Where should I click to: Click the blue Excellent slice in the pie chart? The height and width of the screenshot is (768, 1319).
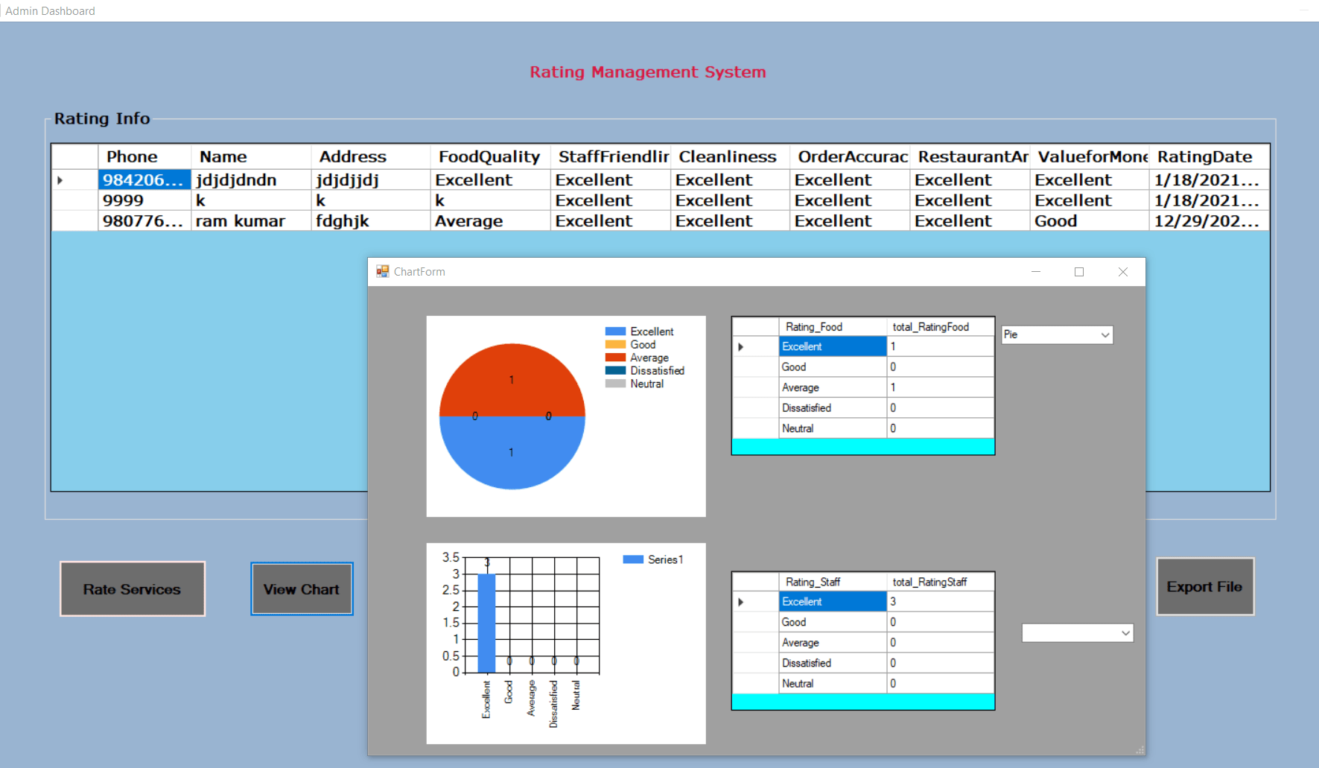pos(512,452)
